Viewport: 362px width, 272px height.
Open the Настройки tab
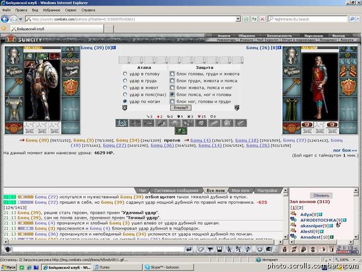tap(267, 190)
